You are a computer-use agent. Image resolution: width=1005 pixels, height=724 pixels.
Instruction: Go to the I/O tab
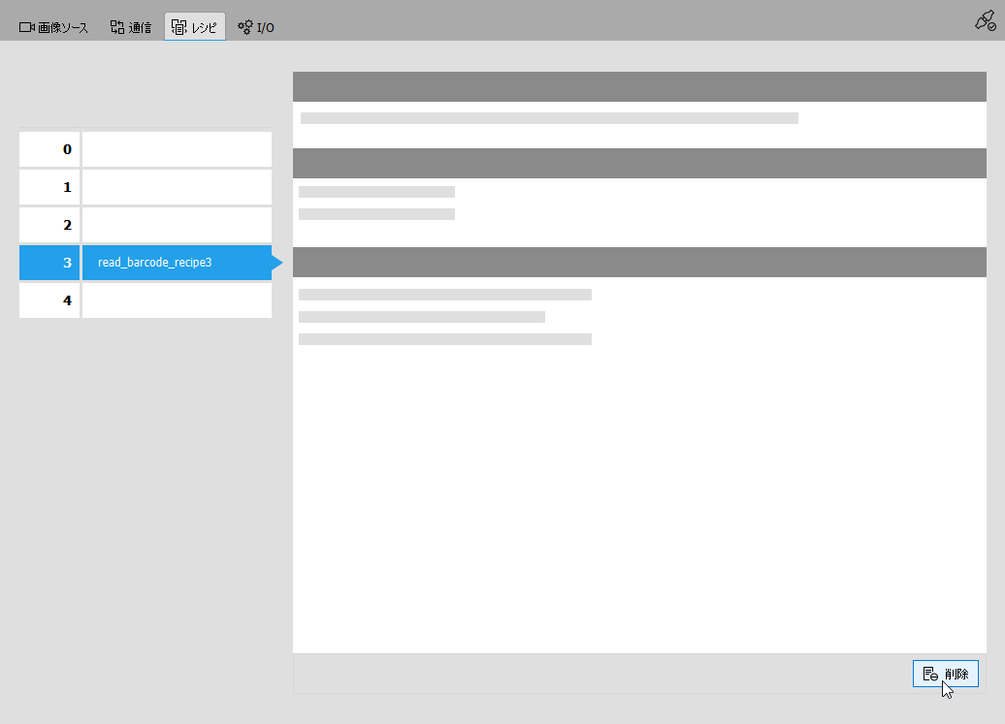[256, 27]
